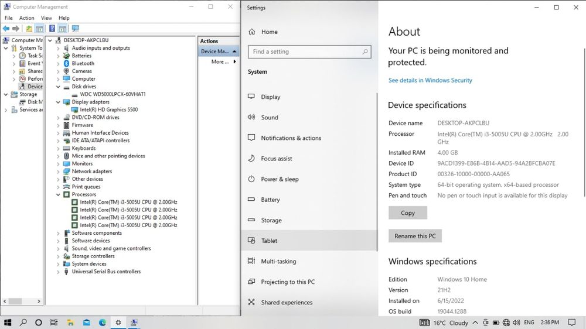Click the 2:36 PM taskbar clock
The width and height of the screenshot is (586, 329).
pos(550,323)
